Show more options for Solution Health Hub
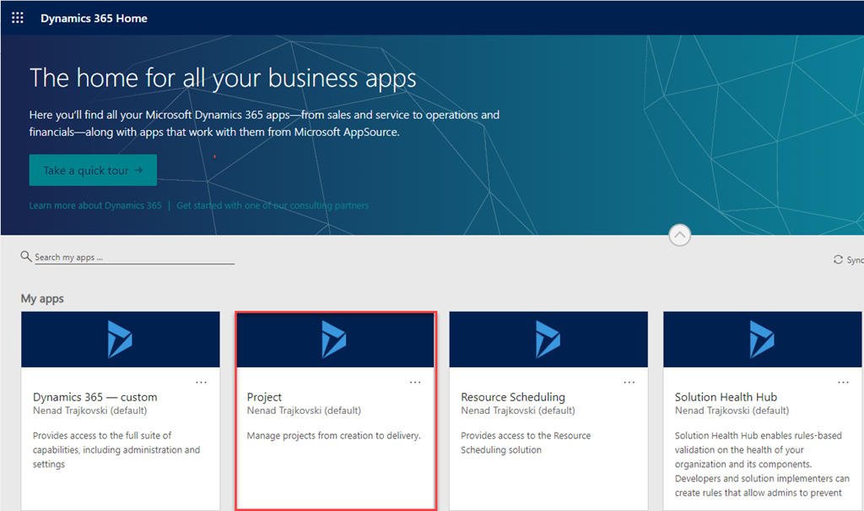Screen dimensions: 864x511 [844, 382]
